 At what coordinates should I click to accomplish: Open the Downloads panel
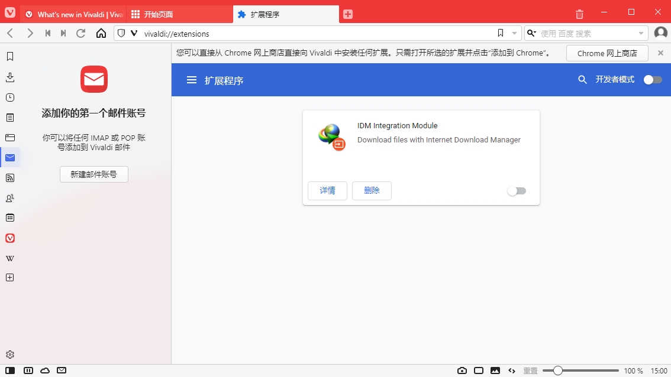coord(9,77)
